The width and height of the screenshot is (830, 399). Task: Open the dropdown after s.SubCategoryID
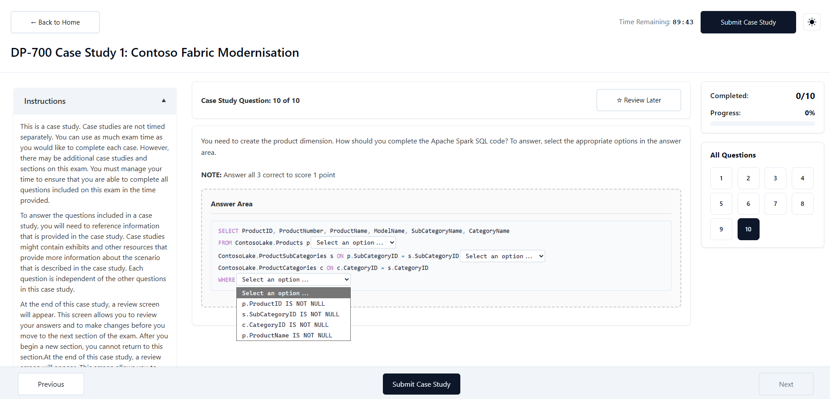503,256
